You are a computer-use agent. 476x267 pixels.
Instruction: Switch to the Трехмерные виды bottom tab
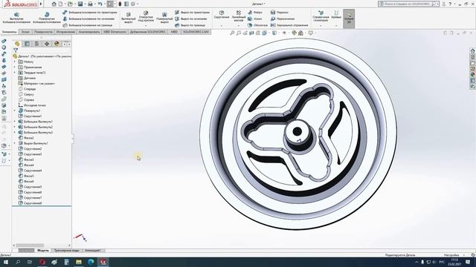coord(66,251)
